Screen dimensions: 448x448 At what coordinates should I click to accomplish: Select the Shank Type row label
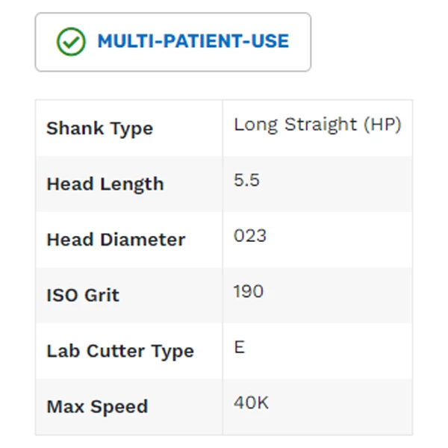100,128
